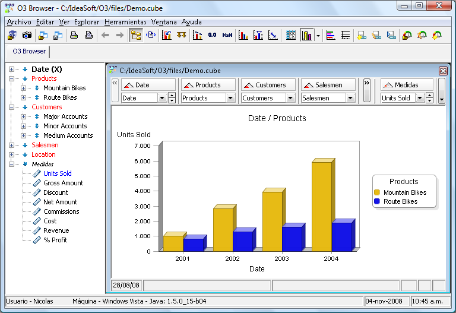Image resolution: width=456 pixels, height=313 pixels.
Task: Click the open cube icon in toolbar
Action: click(x=12, y=35)
